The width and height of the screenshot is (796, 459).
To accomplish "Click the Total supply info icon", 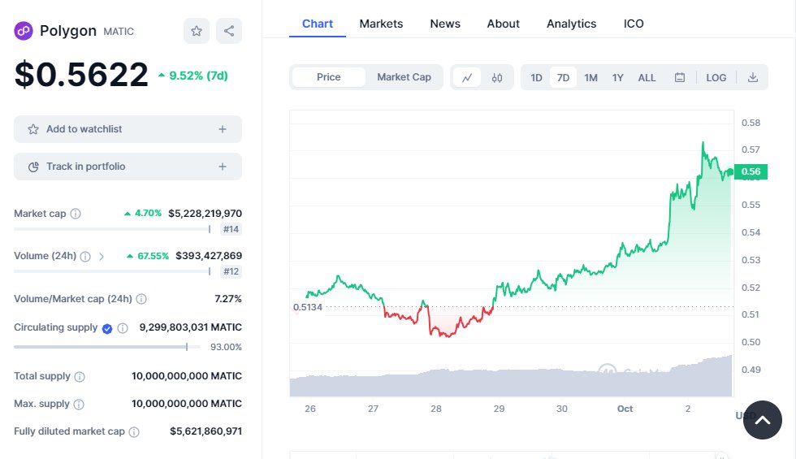I will coord(80,377).
